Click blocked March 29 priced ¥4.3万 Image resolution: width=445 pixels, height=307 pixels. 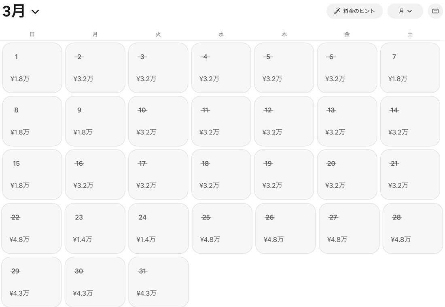(x=32, y=282)
